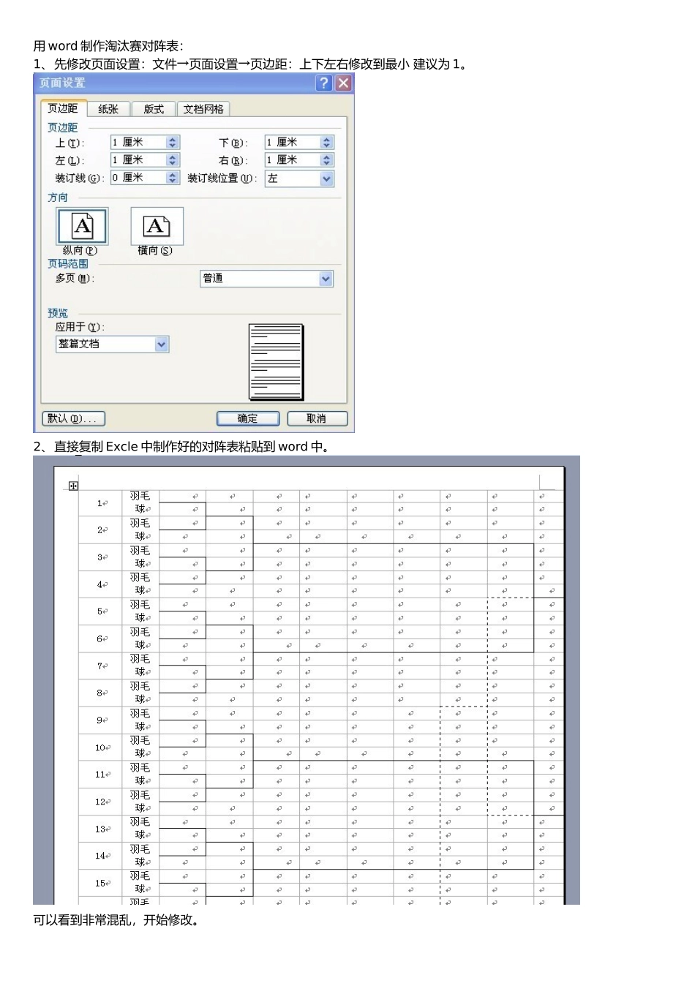Click the 下 margin spinner arrows
Viewport: 695px width, 983px height.
coord(327,143)
